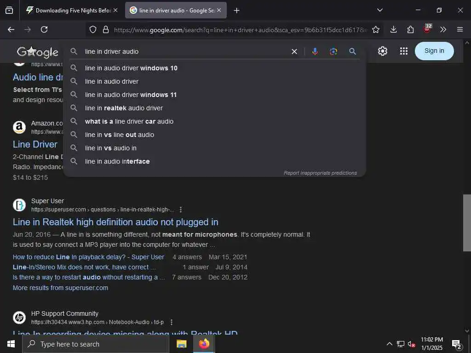Bookmark this page with star icon
This screenshot has height=353, width=471.
[x=375, y=30]
